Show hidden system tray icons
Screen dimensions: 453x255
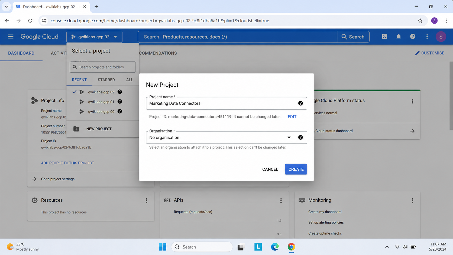(387, 247)
